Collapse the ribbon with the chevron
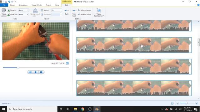This screenshot has height=112, width=200. (195, 5)
